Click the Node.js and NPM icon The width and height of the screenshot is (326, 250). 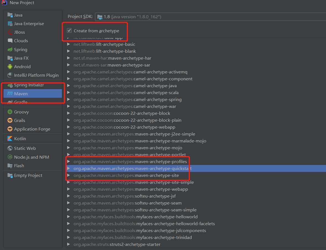point(10,157)
